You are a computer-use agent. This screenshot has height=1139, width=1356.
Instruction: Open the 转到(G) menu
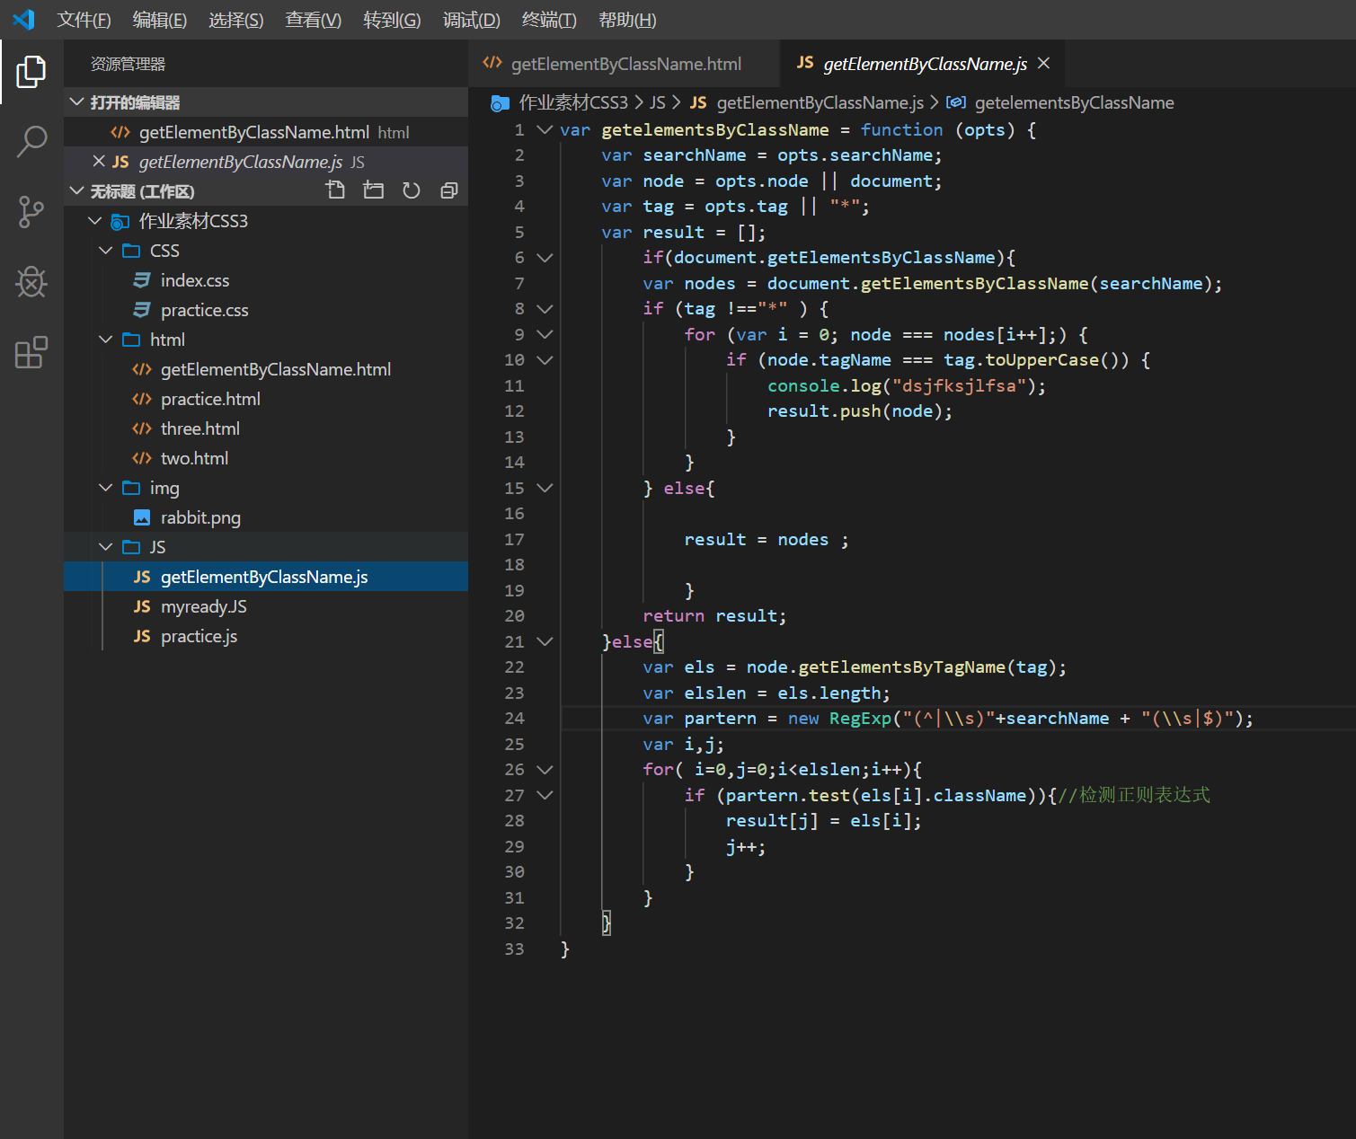click(392, 20)
